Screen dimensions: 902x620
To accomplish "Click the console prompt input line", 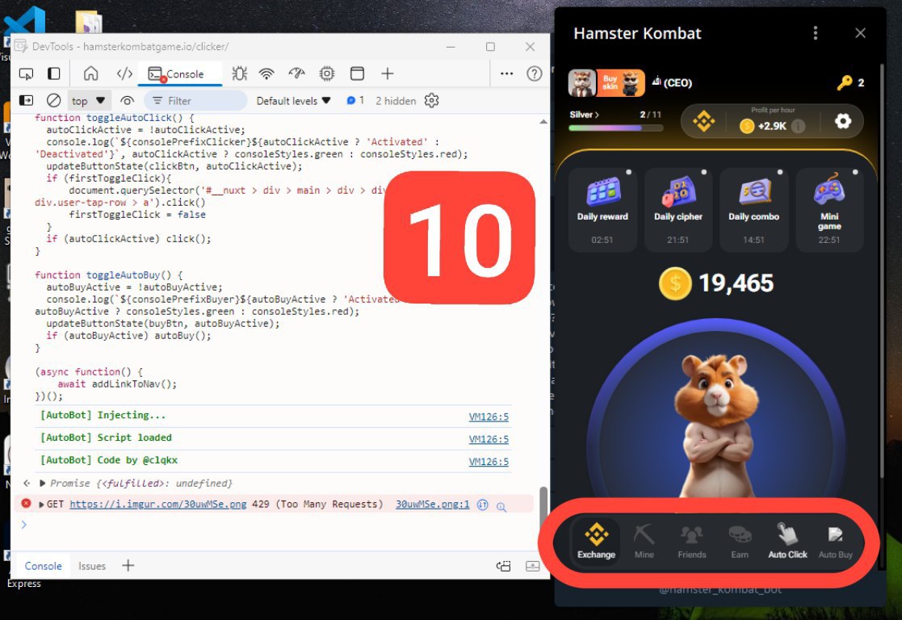I will [276, 525].
